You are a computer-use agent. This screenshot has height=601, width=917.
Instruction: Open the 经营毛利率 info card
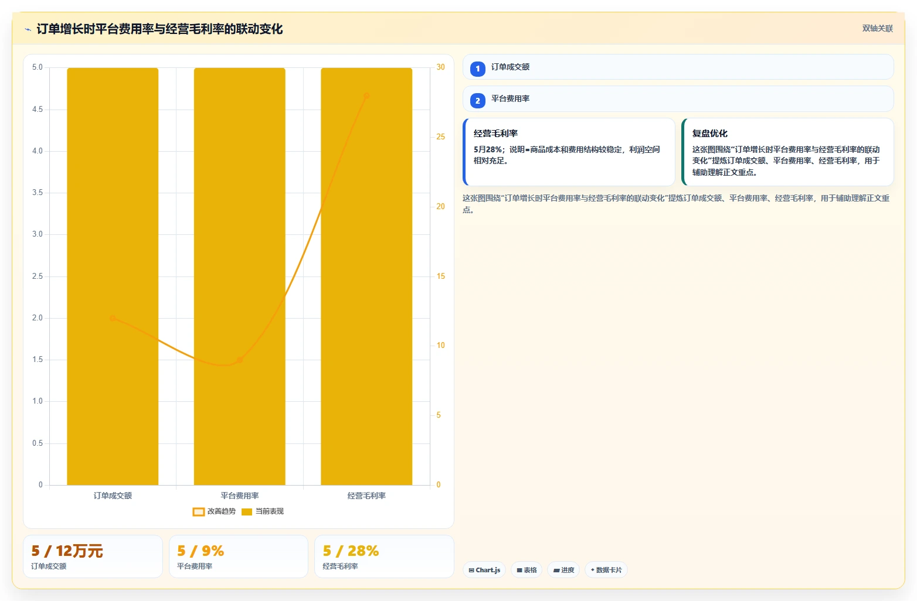569,152
